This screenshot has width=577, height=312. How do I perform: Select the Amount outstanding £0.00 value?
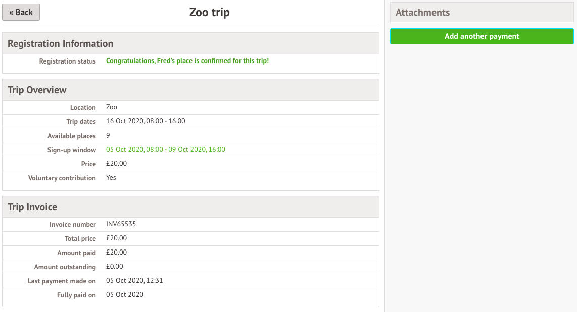pyautogui.click(x=115, y=267)
